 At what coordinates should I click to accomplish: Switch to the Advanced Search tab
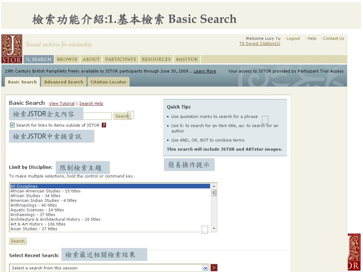click(x=64, y=82)
